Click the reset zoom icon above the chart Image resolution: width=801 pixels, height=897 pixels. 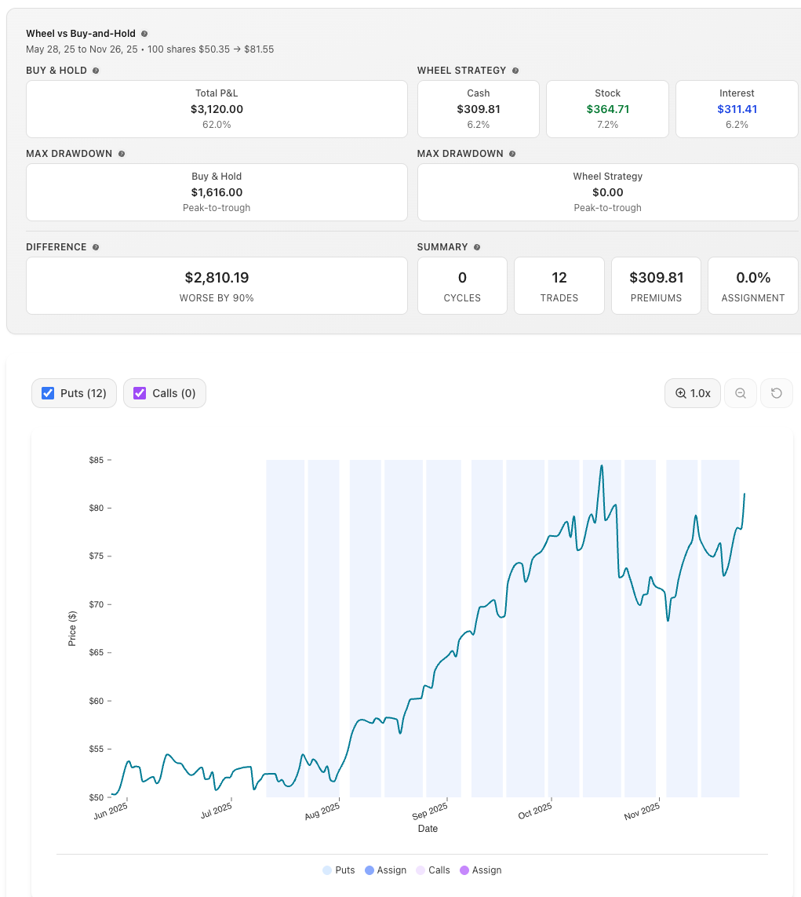tap(776, 393)
